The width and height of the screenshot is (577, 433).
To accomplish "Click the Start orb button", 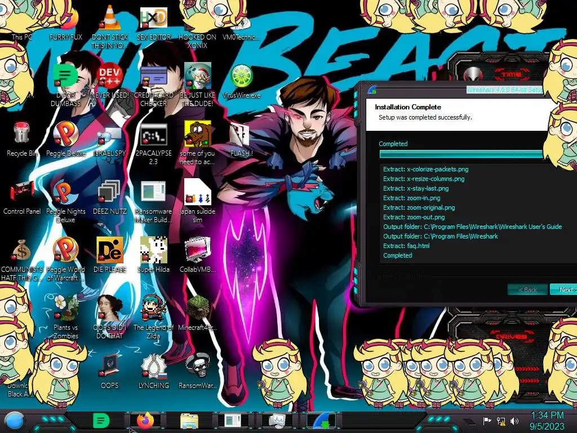I will (x=14, y=421).
